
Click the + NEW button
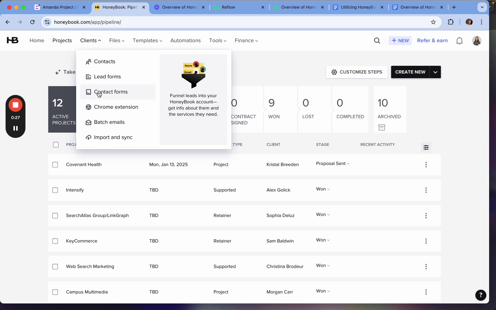coord(400,41)
